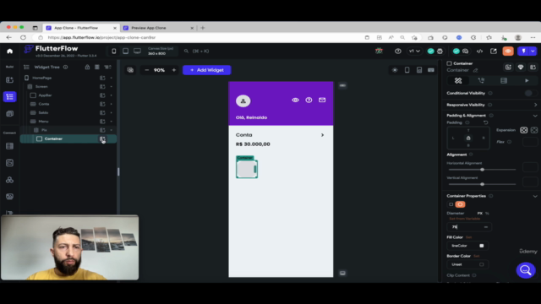Screen dimensions: 541x304
Task: Reset padding undo arrow
Action: pos(485,122)
